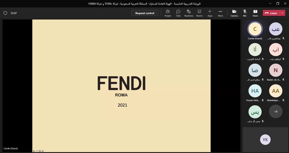
Task: Click Request control button
Action: (x=145, y=13)
